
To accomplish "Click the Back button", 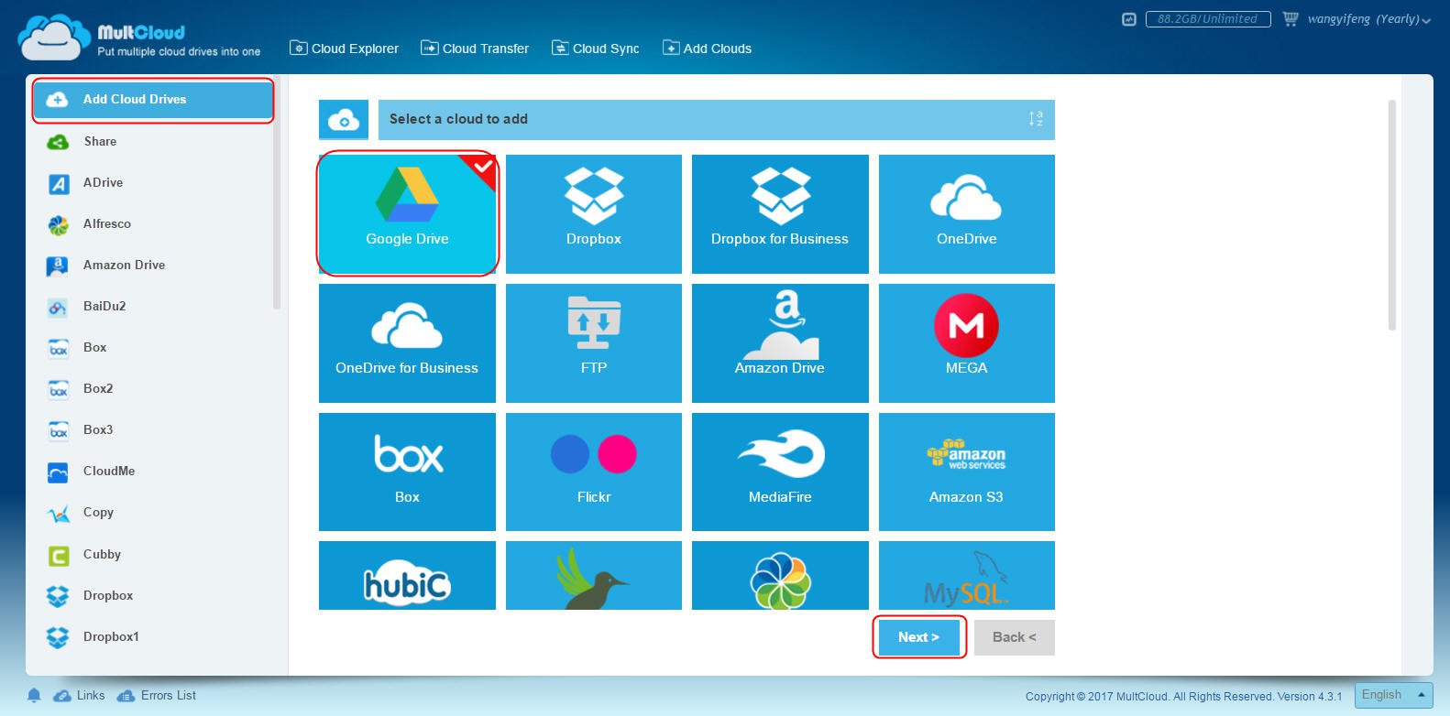I will [1015, 637].
